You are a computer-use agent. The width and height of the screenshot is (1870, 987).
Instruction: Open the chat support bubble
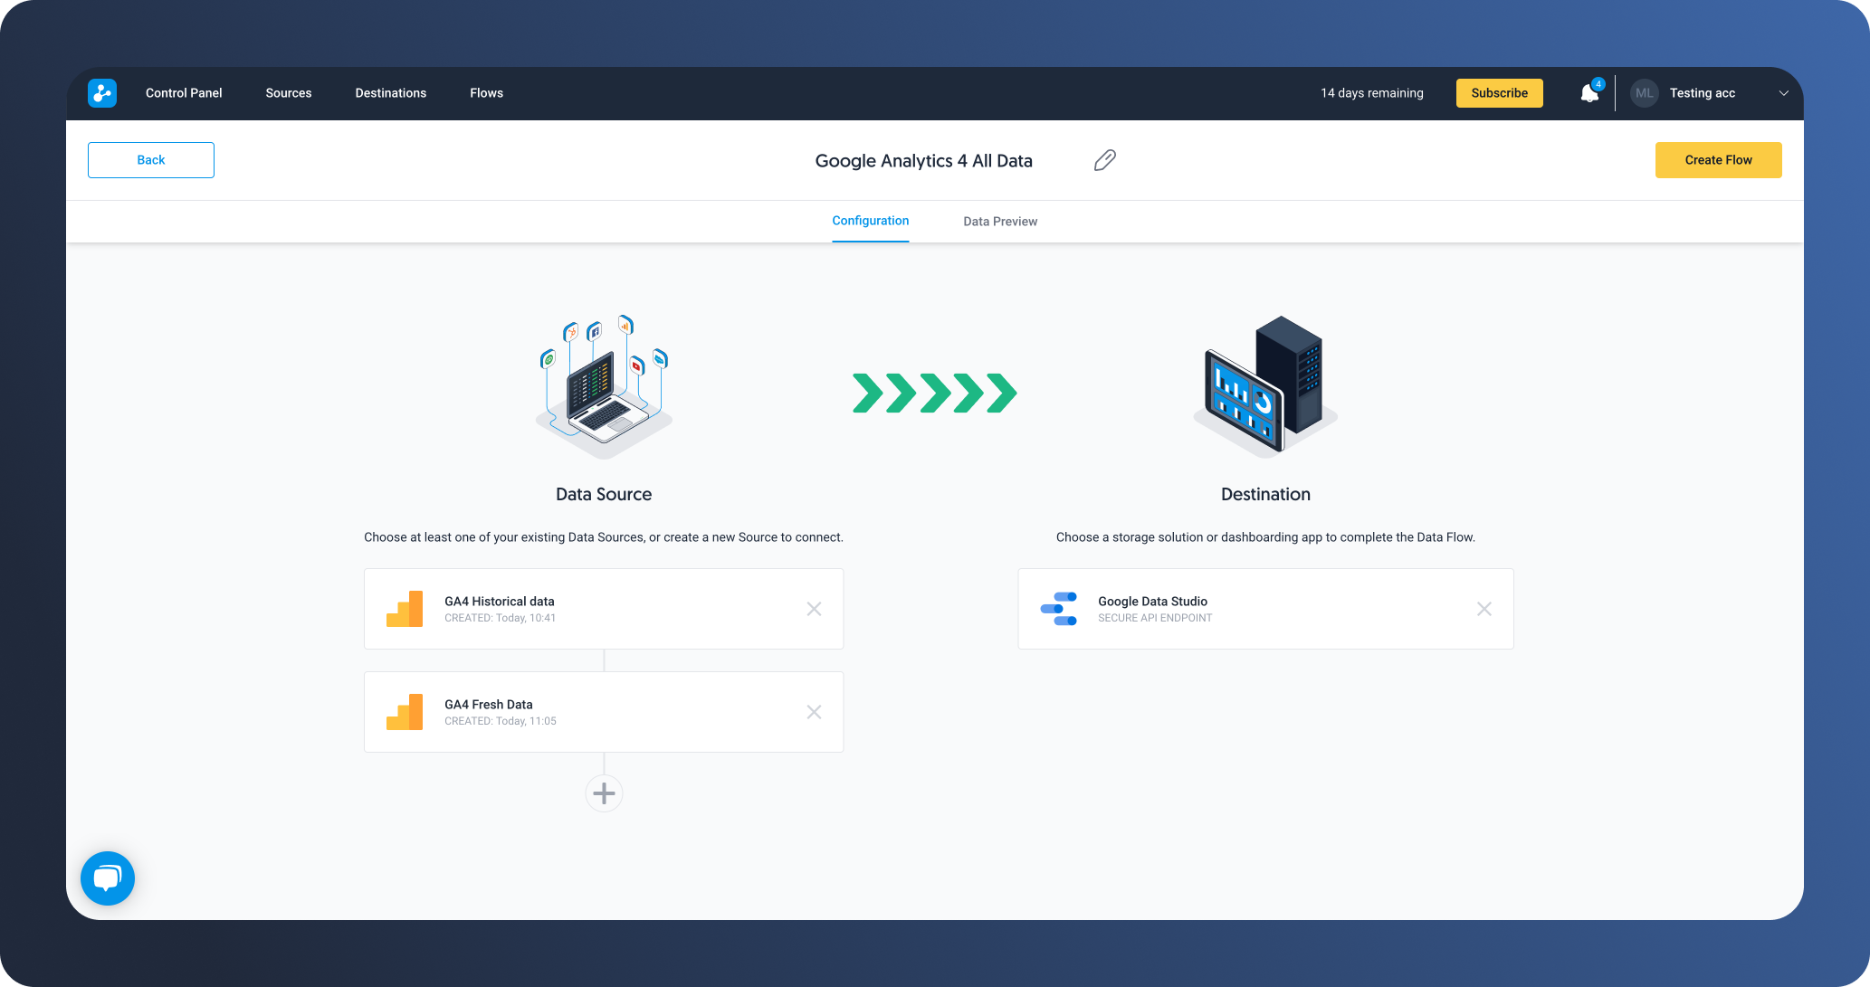coord(108,878)
